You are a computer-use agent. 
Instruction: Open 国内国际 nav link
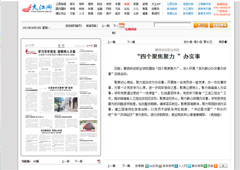(61, 9)
